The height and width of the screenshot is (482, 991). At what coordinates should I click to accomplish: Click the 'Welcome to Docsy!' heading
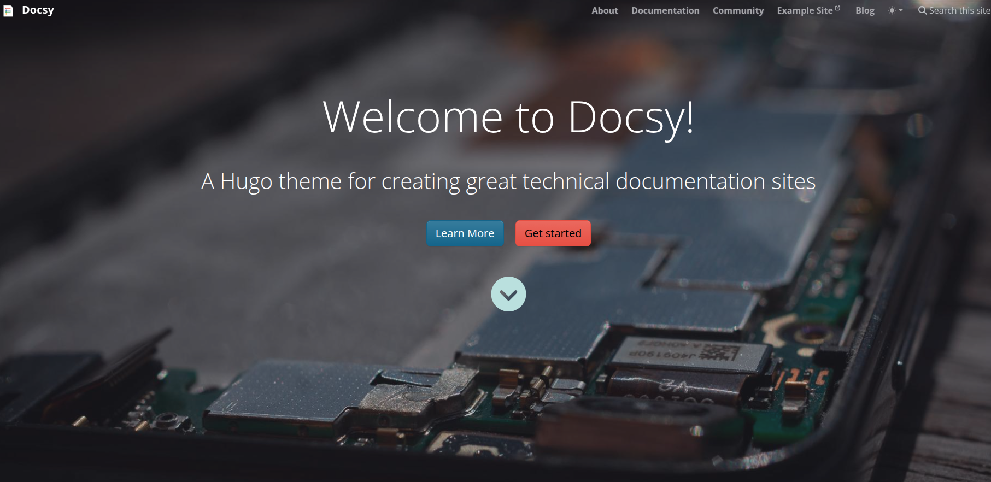point(508,117)
